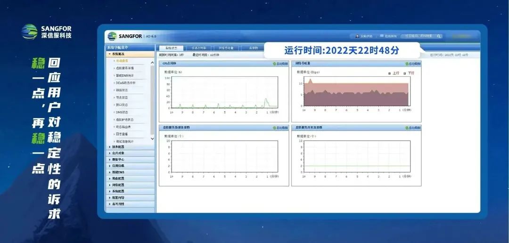The width and height of the screenshot is (509, 243).
Task: Click the sidebar scroll-down arrow
Action: pyautogui.click(x=152, y=139)
